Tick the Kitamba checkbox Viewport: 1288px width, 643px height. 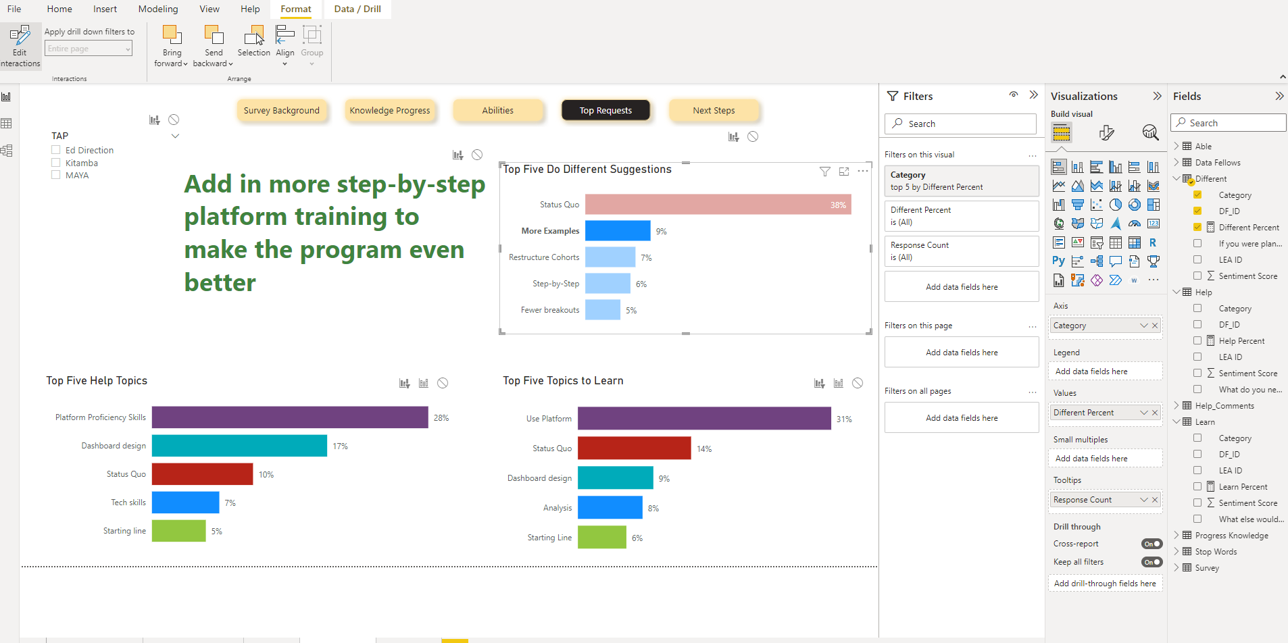(x=56, y=163)
